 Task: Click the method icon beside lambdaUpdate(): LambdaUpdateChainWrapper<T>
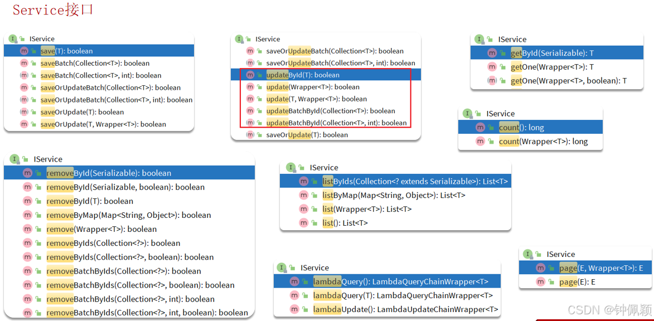click(x=294, y=309)
